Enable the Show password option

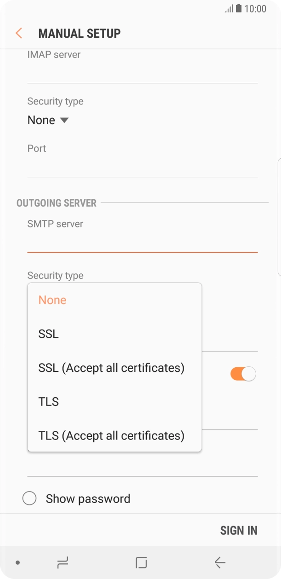click(x=29, y=498)
